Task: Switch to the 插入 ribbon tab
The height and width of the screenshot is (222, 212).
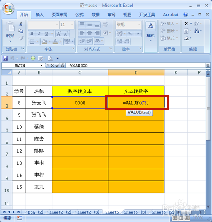Action: 39,14
